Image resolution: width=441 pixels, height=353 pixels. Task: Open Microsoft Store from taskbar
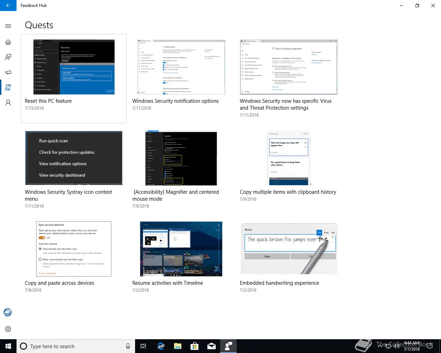pos(194,346)
